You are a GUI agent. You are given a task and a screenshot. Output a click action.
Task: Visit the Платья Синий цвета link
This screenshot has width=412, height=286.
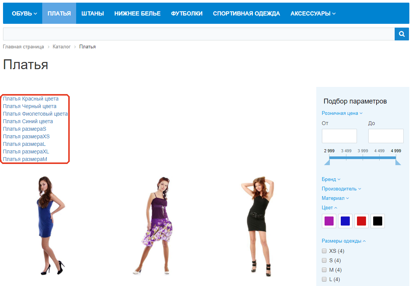click(x=28, y=121)
